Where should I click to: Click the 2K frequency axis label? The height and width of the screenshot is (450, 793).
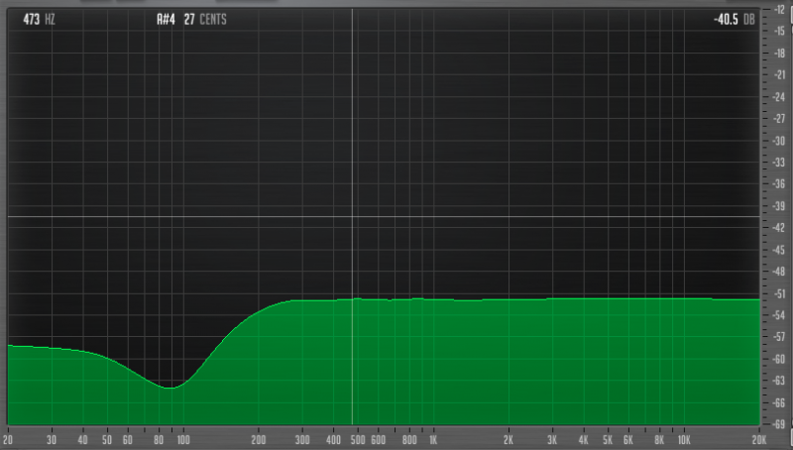tap(508, 439)
